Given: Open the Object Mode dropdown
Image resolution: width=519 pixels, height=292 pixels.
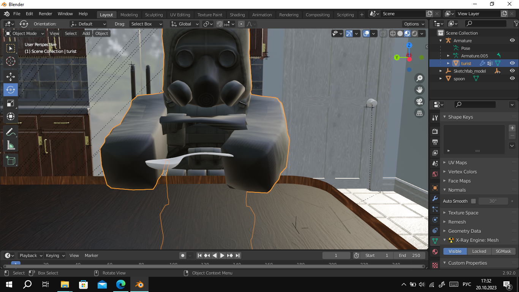Looking at the screenshot, I should [25, 33].
